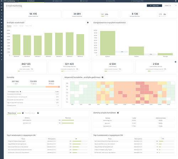This screenshot has width=178, height=159.
Task: Click the Nowy e-mail button
Action: pyautogui.click(x=155, y=6)
